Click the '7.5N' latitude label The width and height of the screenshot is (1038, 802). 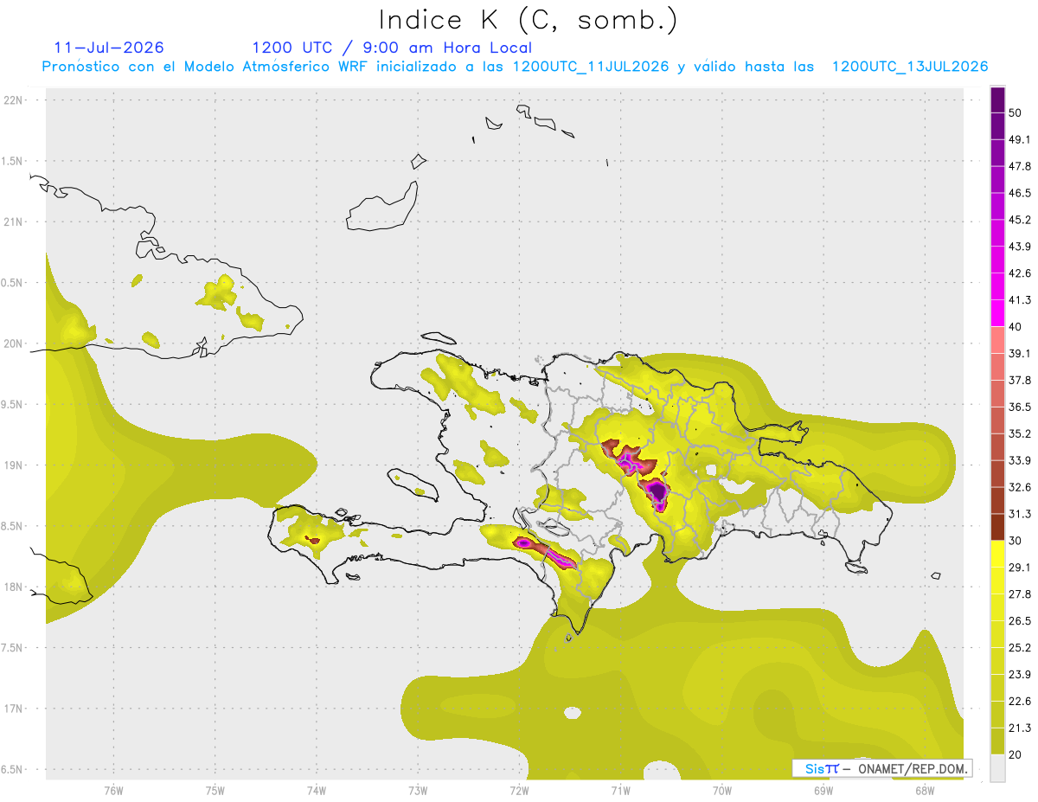pyautogui.click(x=13, y=648)
